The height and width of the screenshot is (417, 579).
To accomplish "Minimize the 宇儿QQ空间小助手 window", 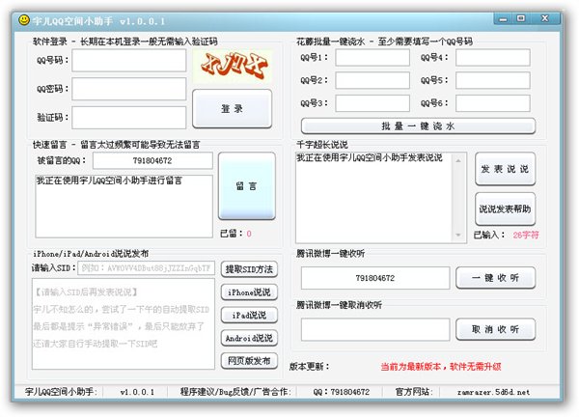I will tap(504, 19).
